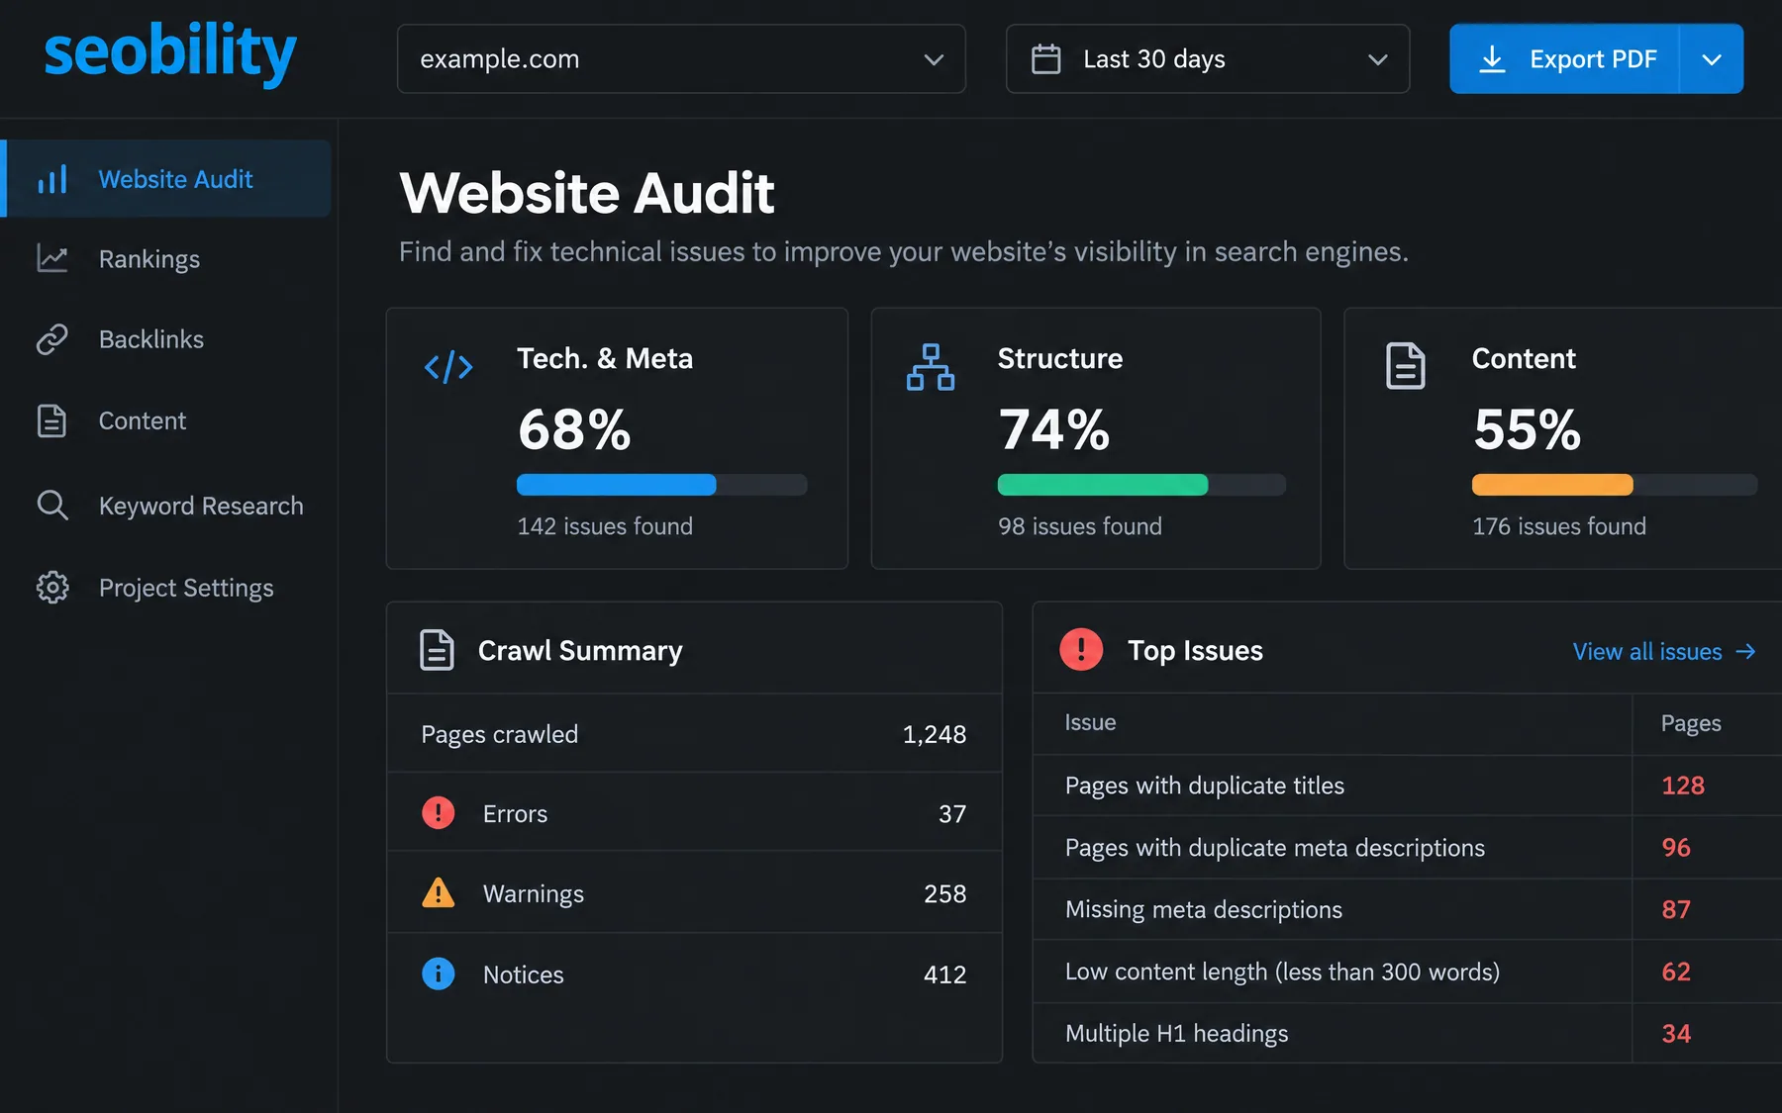The width and height of the screenshot is (1782, 1113).
Task: Click the Tech. & Meta code icon
Action: (448, 367)
